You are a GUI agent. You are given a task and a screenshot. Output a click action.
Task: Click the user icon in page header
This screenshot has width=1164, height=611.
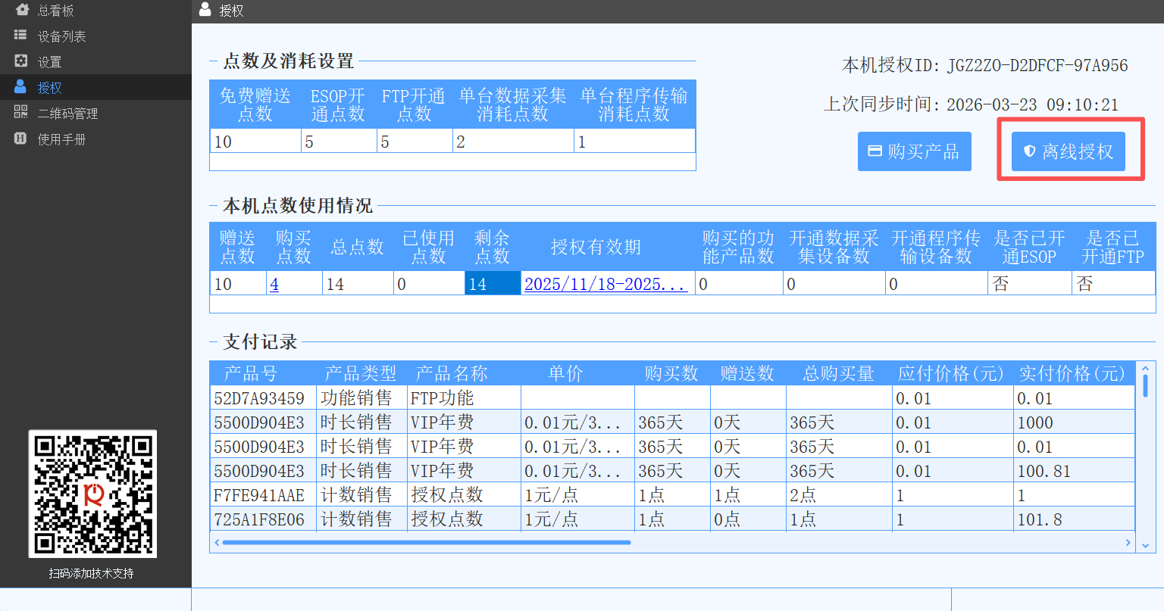[205, 10]
